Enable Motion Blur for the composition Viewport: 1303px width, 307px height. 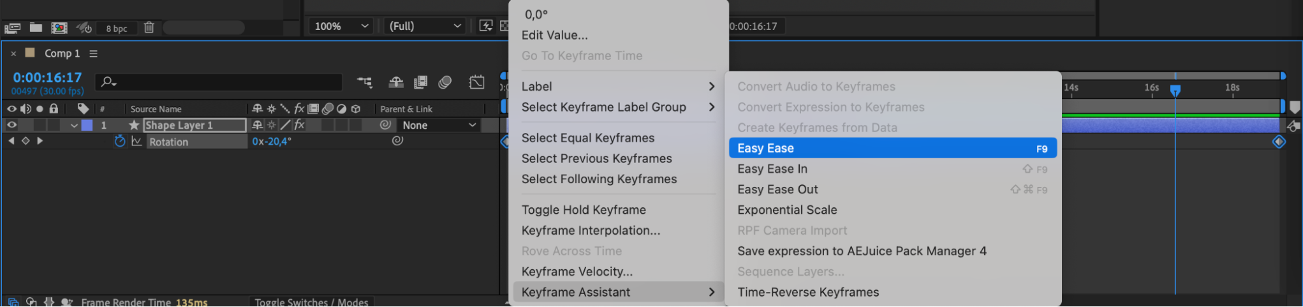click(x=445, y=82)
